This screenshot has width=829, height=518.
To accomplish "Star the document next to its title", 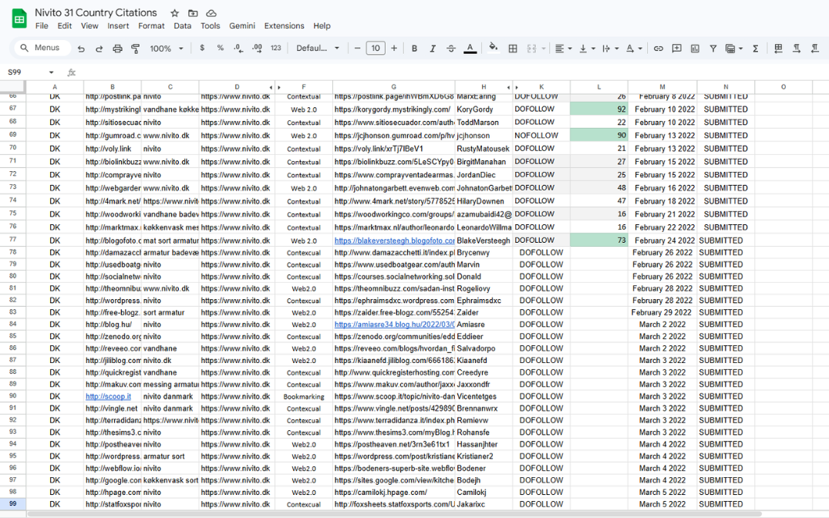I will pyautogui.click(x=174, y=13).
